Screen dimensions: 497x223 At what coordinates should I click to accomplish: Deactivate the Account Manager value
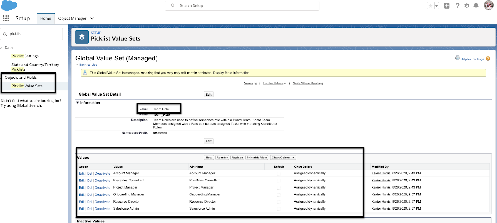tap(103, 174)
